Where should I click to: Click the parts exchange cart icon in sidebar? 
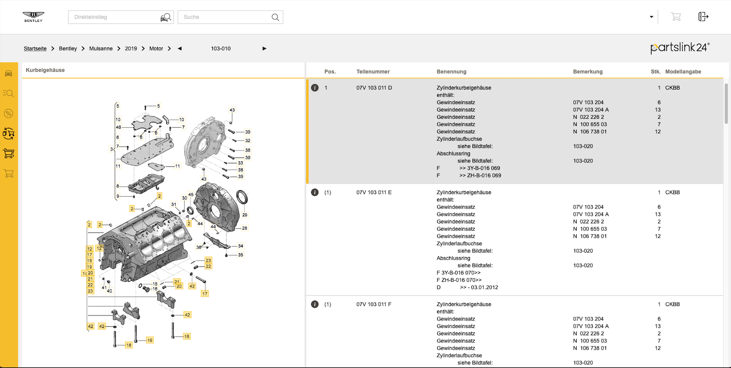pos(8,133)
